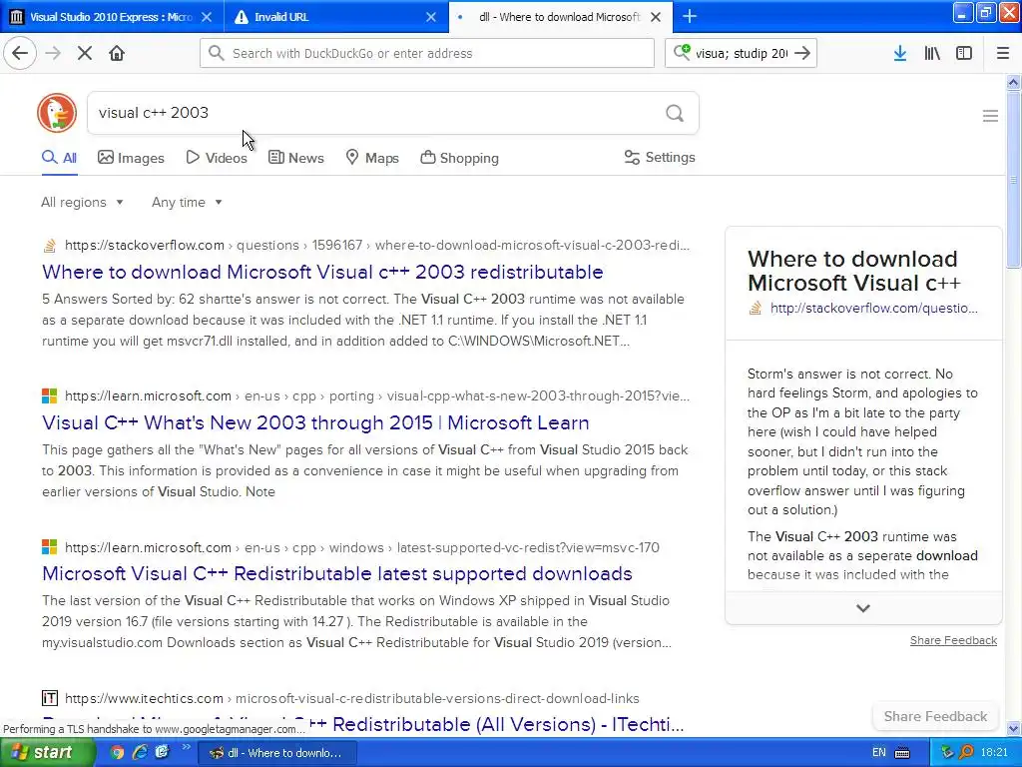Select the Shopping results tab
The image size is (1022, 767).
(459, 158)
